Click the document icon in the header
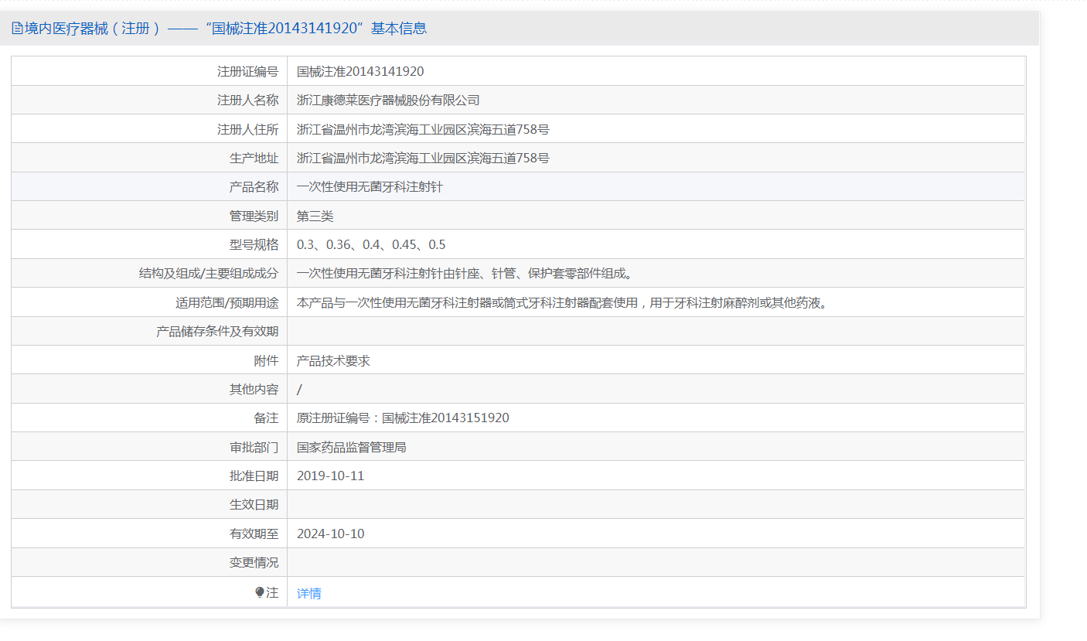The image size is (1087, 641). point(17,29)
